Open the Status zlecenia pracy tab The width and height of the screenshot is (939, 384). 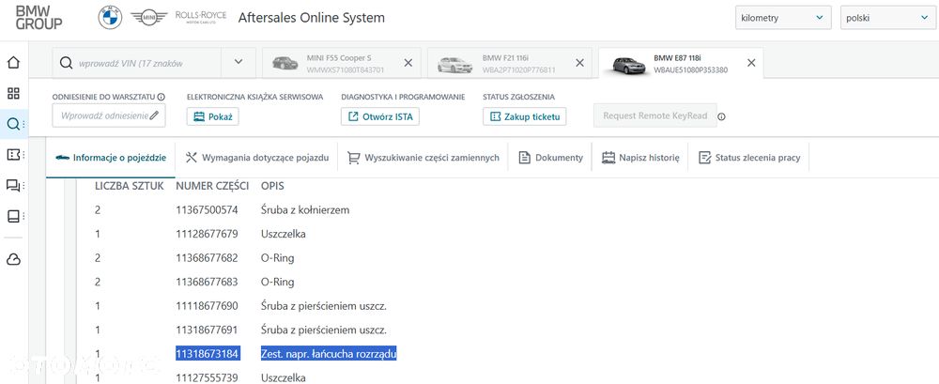coord(749,158)
